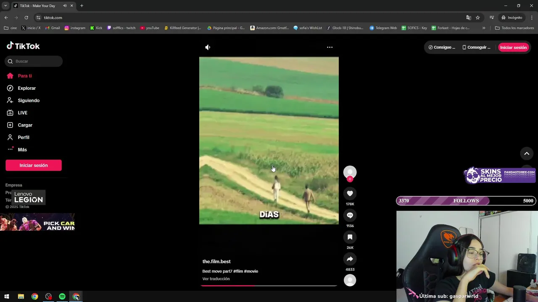Viewport: 538px width, 302px height.
Task: Open the cine bookmarks folder
Action: (x=10, y=28)
